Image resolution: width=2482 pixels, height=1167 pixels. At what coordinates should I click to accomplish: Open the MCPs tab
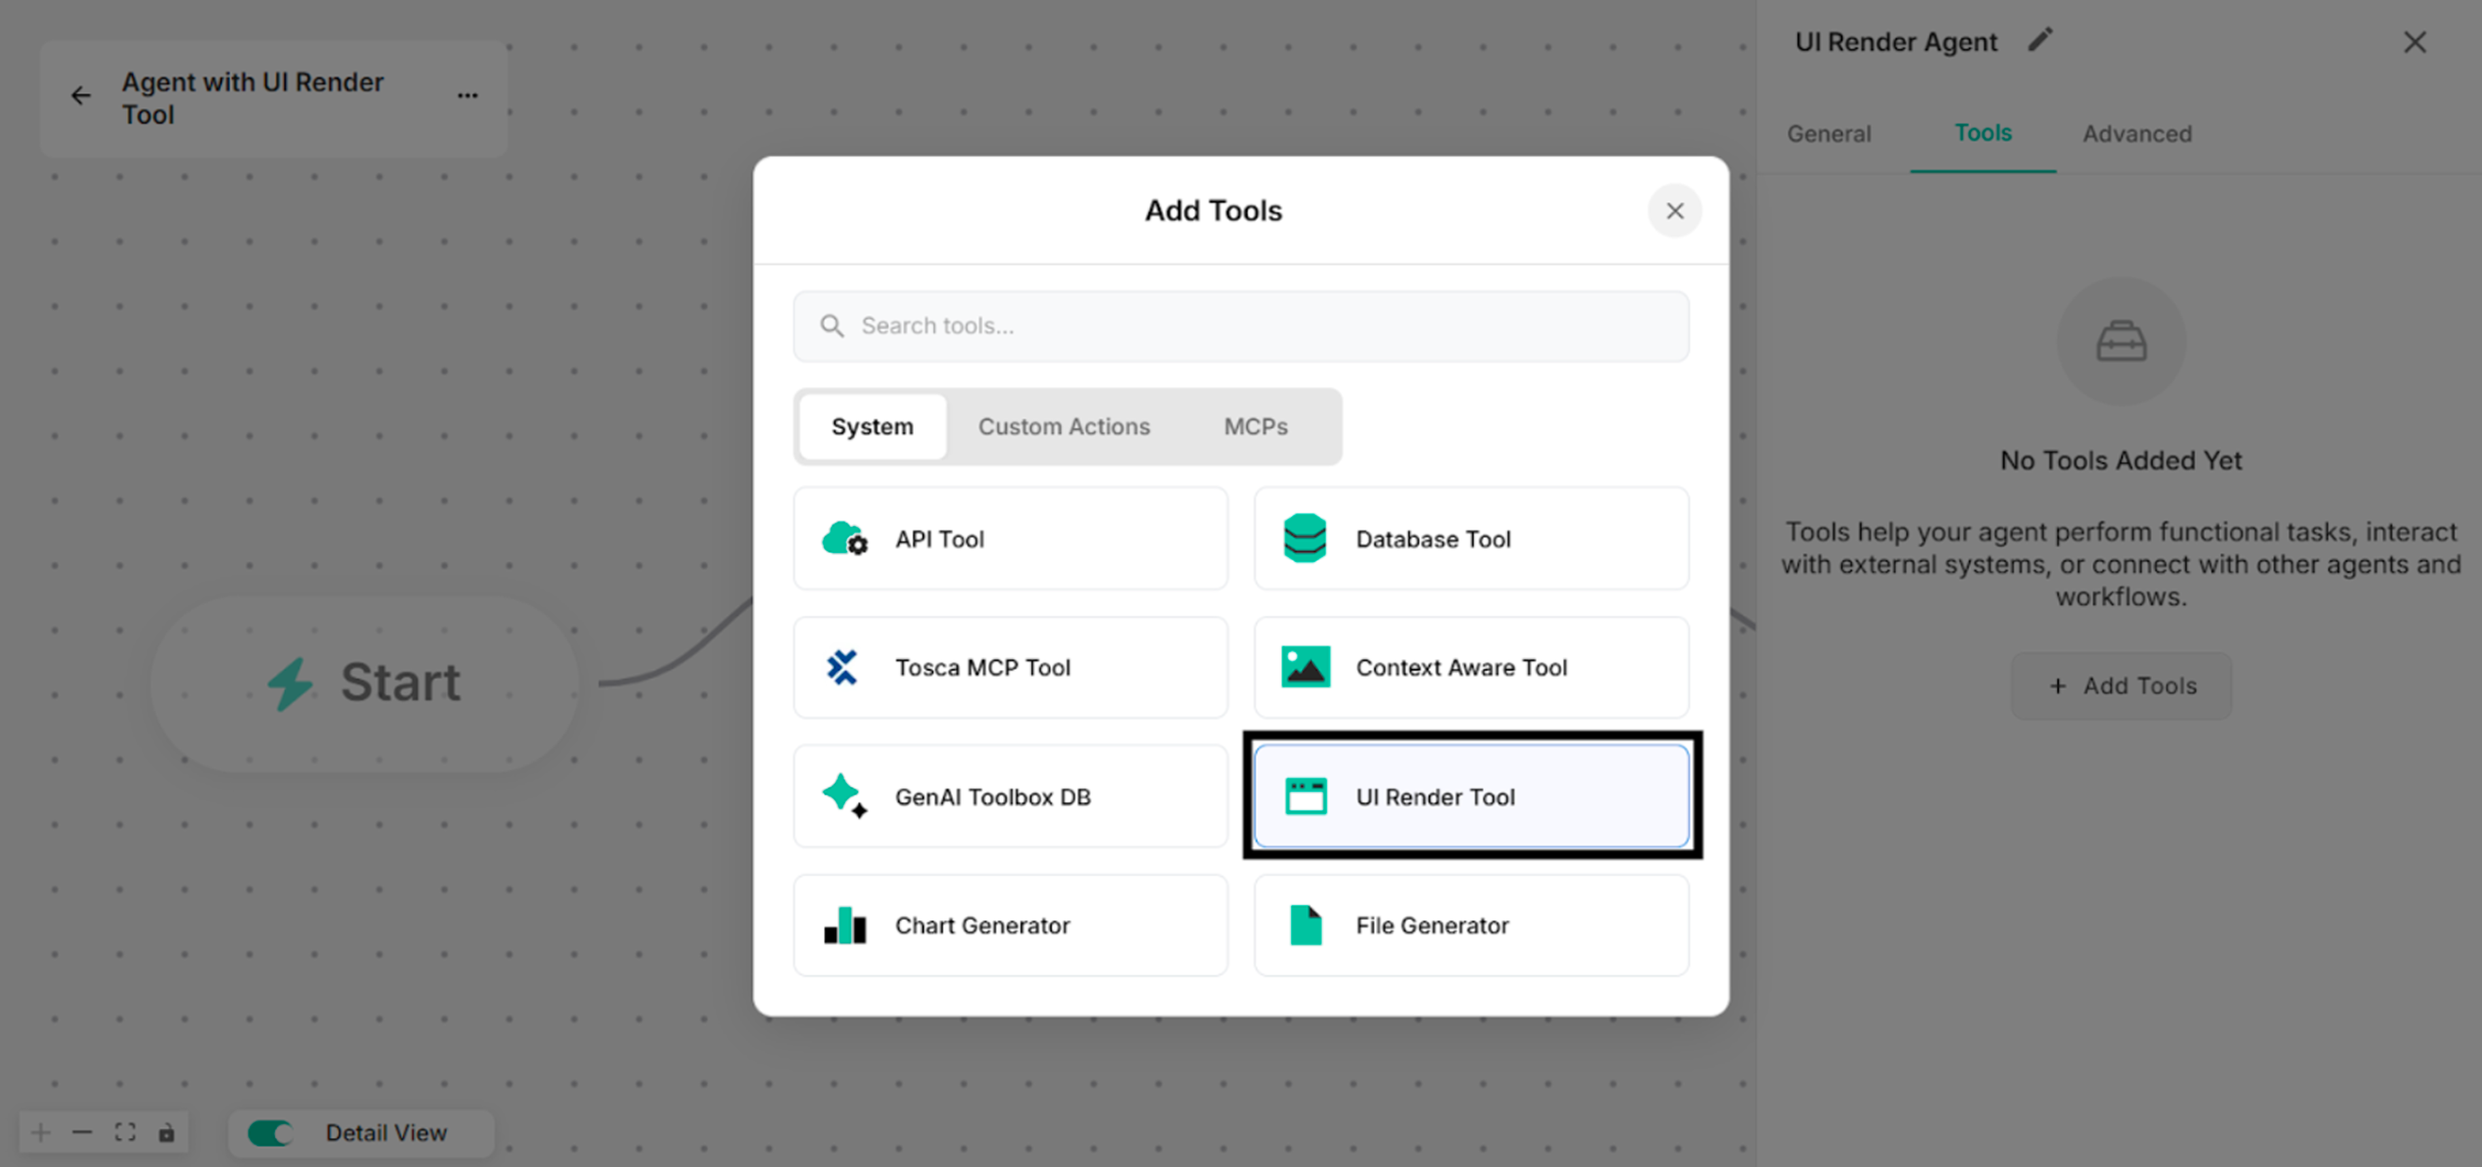1255,426
